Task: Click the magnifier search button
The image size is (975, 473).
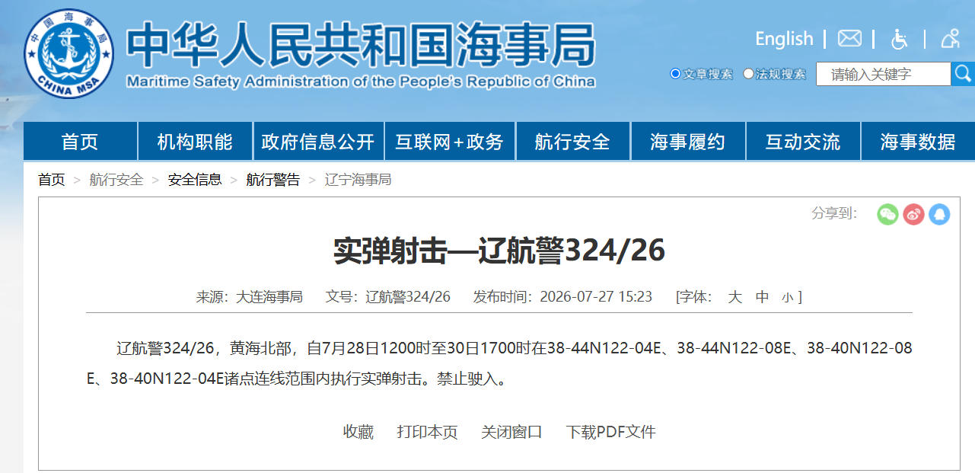Action: (x=963, y=74)
